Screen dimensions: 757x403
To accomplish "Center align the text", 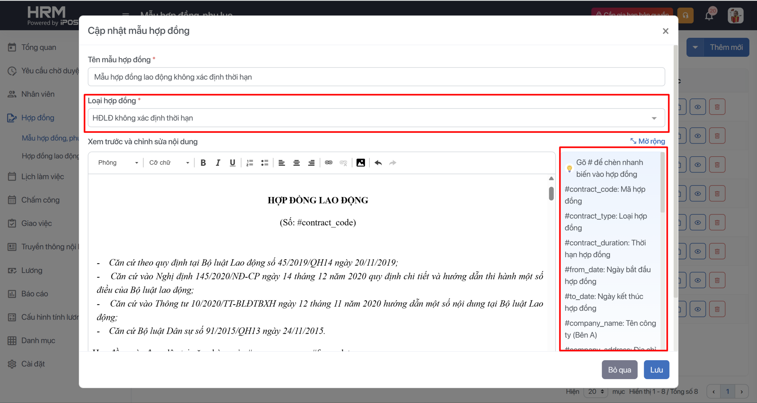I will (296, 163).
